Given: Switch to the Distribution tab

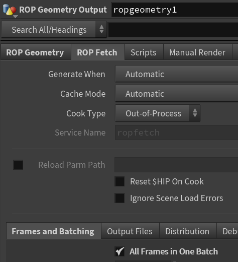Looking at the screenshot, I should click(188, 231).
